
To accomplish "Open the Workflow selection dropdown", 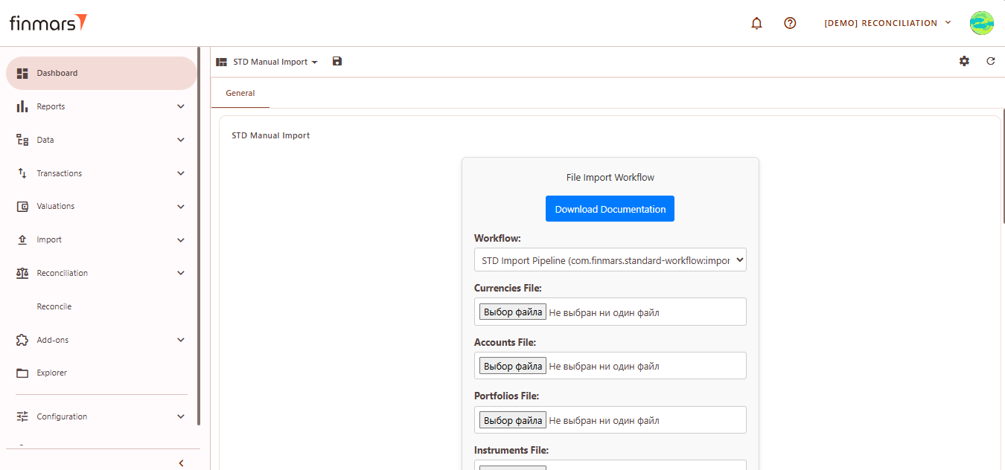I will (610, 260).
